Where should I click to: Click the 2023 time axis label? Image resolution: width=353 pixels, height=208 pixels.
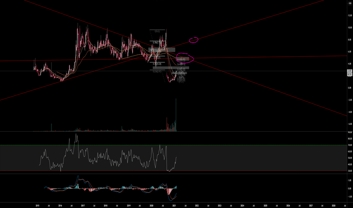pyautogui.click(x=220, y=205)
